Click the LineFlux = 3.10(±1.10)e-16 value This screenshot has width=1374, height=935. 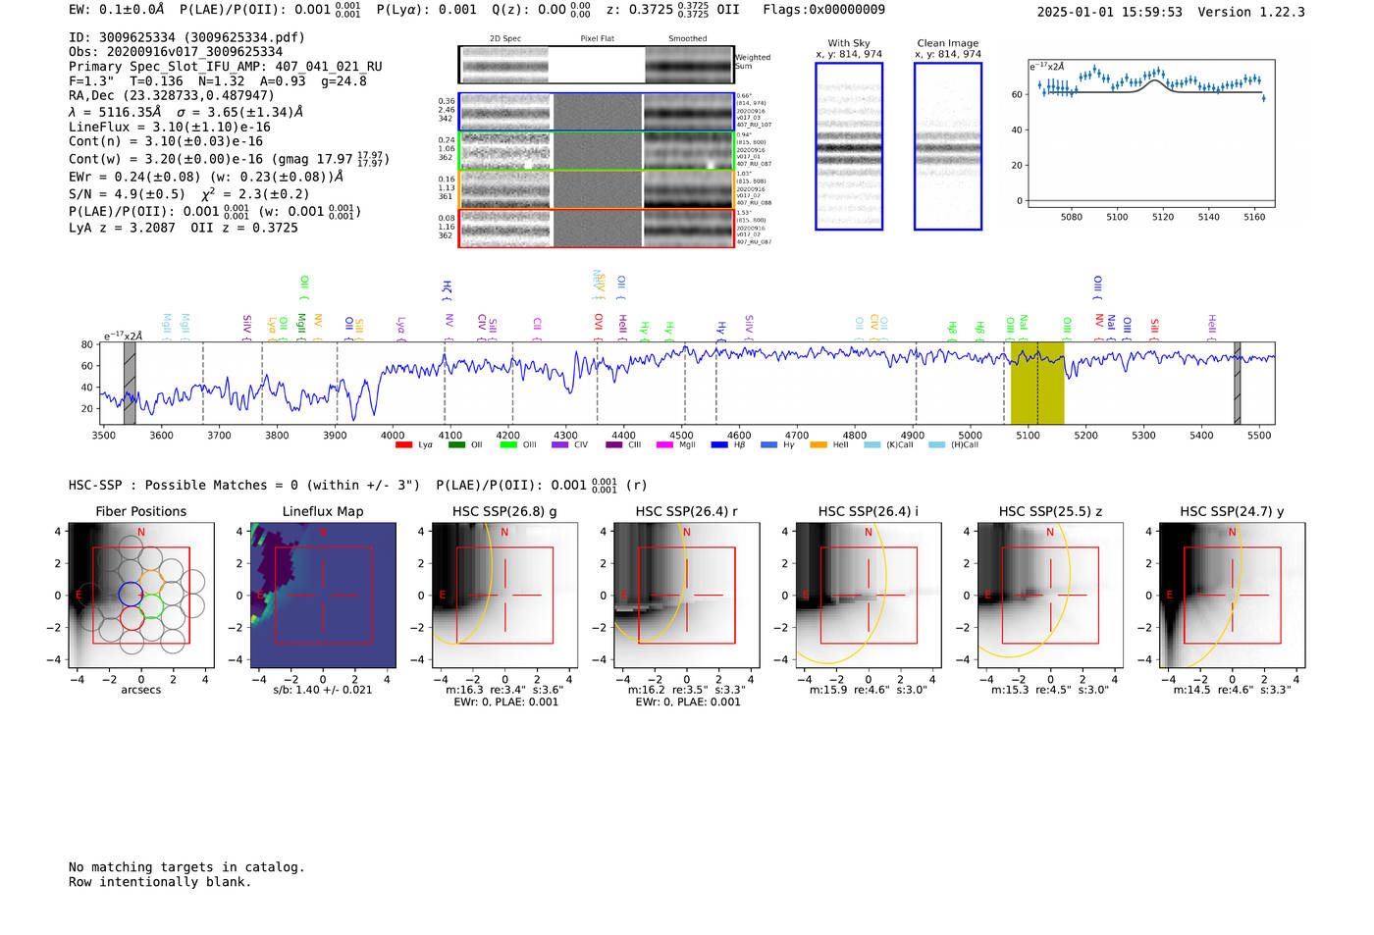pos(170,127)
